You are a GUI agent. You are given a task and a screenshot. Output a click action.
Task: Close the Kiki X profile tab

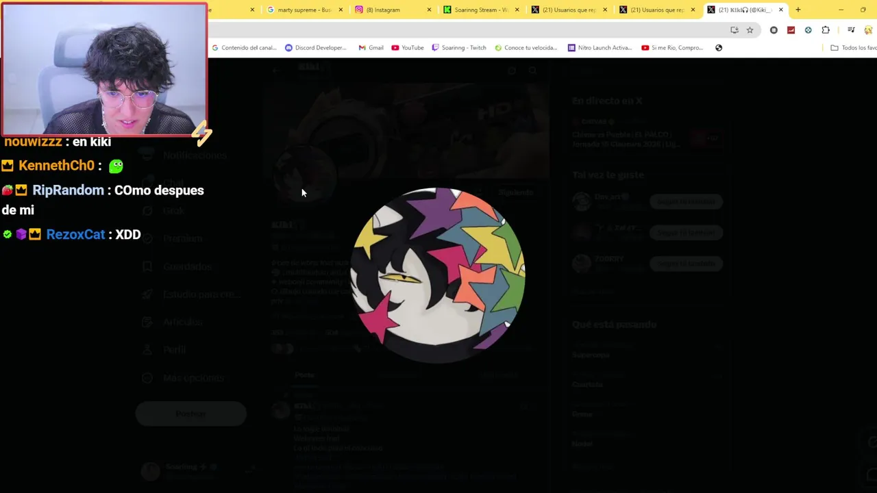coord(780,10)
